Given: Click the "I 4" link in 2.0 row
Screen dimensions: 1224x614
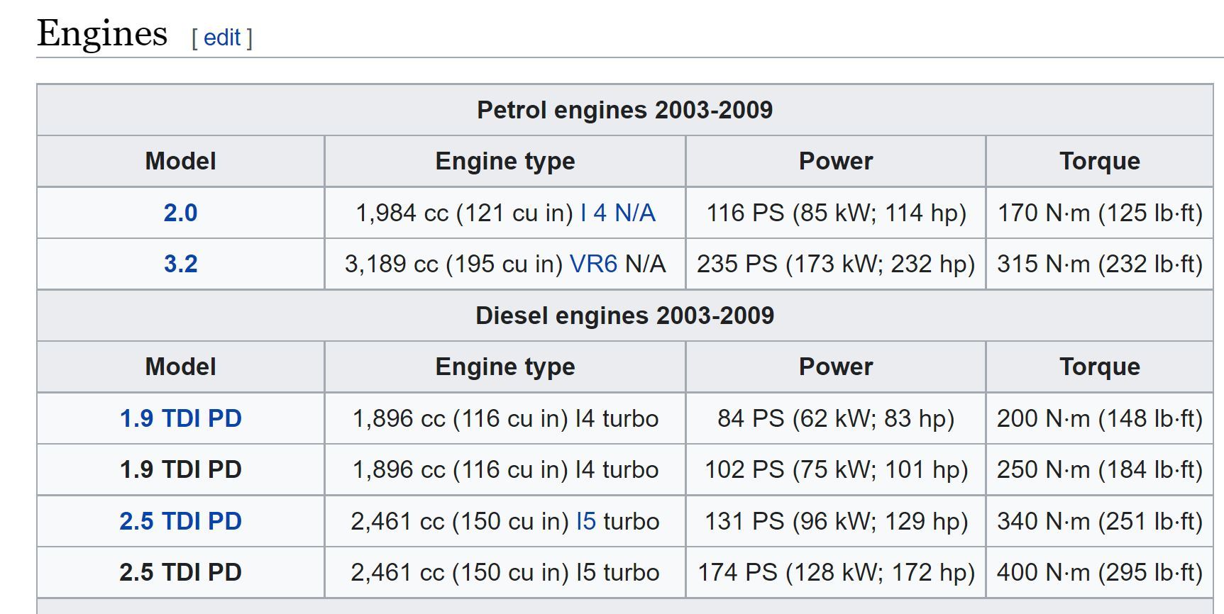Looking at the screenshot, I should click(593, 213).
